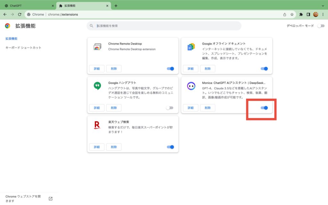
Task: Open the profile avatar menu
Action: coord(316,14)
